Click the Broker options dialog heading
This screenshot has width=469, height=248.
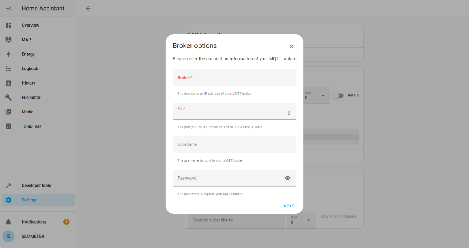[x=195, y=46]
